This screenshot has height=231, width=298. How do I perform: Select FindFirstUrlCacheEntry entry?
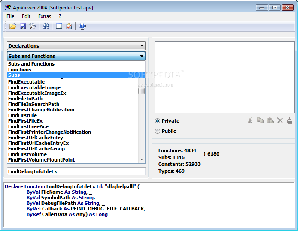pyautogui.click(x=36, y=138)
